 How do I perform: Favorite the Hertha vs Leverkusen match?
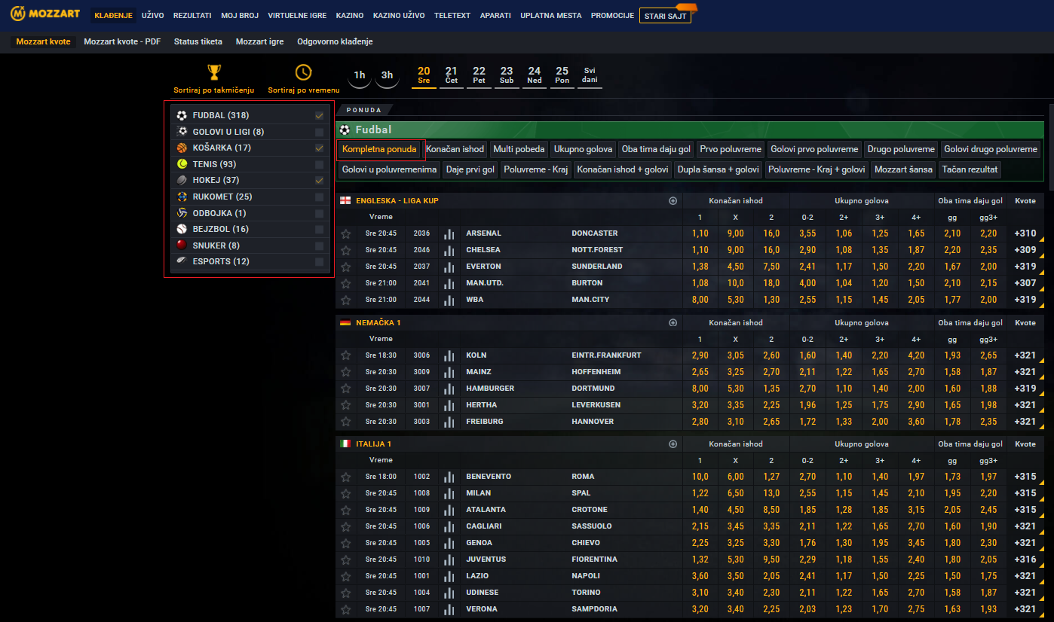346,405
